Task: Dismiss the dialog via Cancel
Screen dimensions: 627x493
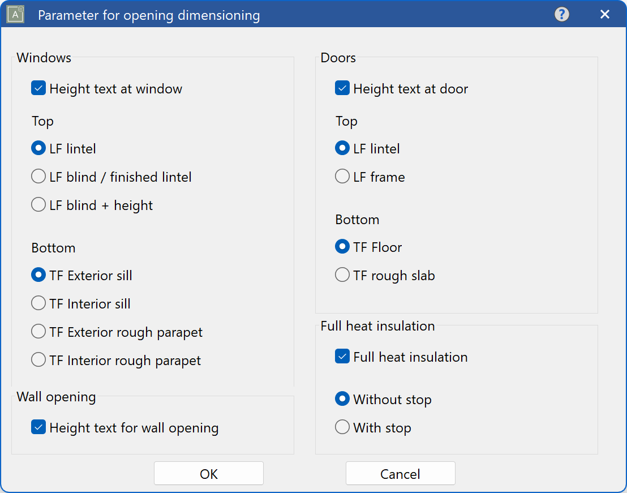Action: pyautogui.click(x=400, y=473)
